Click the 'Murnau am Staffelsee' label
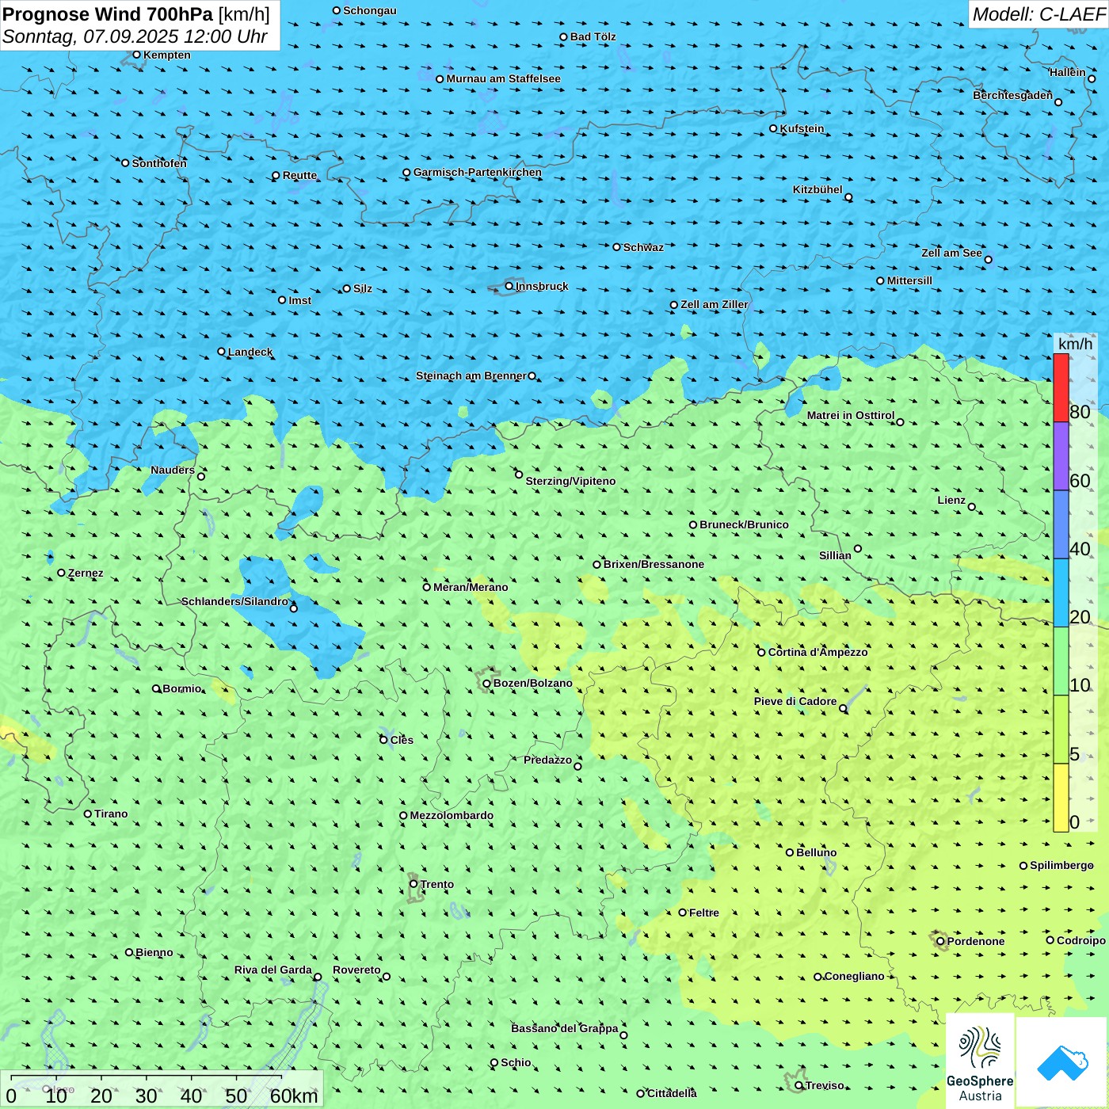Image resolution: width=1109 pixels, height=1109 pixels. click(503, 78)
